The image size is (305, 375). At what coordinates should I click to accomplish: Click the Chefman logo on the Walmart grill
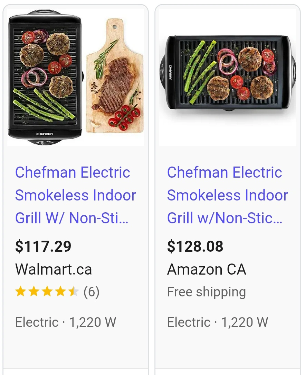tap(45, 134)
